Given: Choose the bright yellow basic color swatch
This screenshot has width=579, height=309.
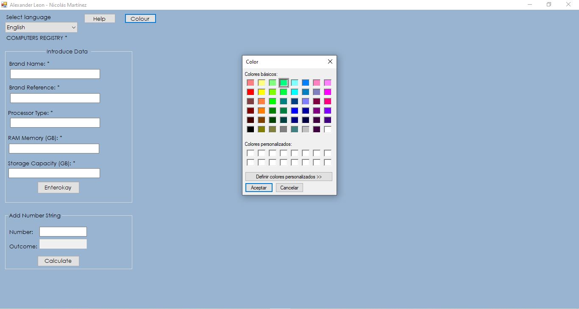Looking at the screenshot, I should pos(262,92).
